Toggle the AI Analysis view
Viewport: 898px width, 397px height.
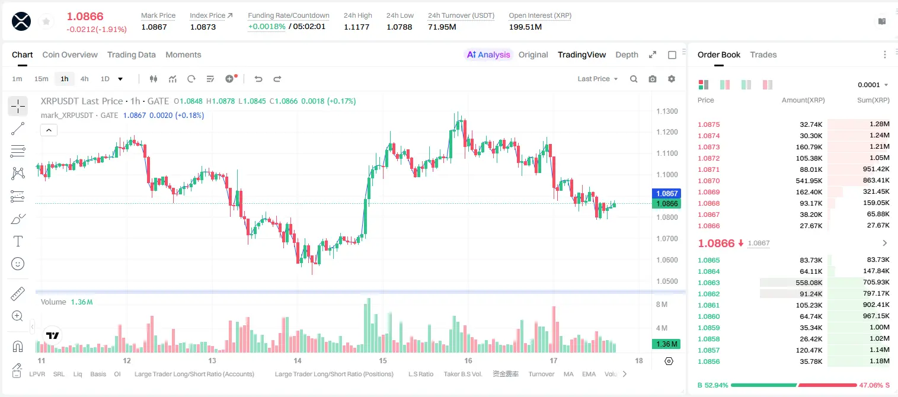(x=488, y=55)
